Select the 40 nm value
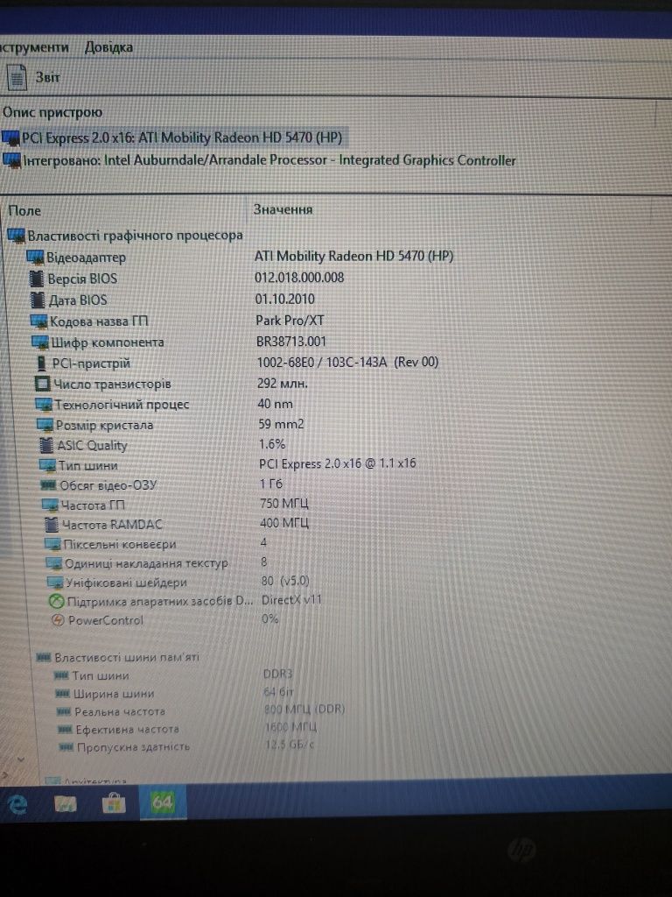This screenshot has height=897, width=672. coord(275,404)
